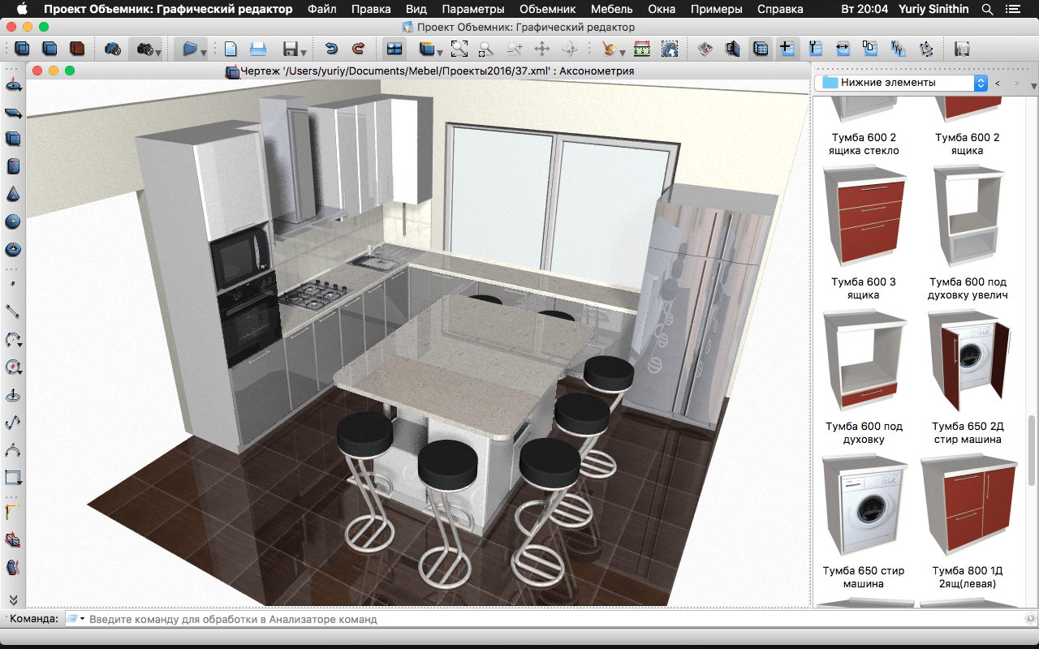Click the zoom to fit icon
The image size is (1039, 649).
459,49
